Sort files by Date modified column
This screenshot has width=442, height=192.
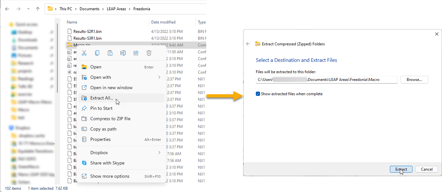click(163, 22)
